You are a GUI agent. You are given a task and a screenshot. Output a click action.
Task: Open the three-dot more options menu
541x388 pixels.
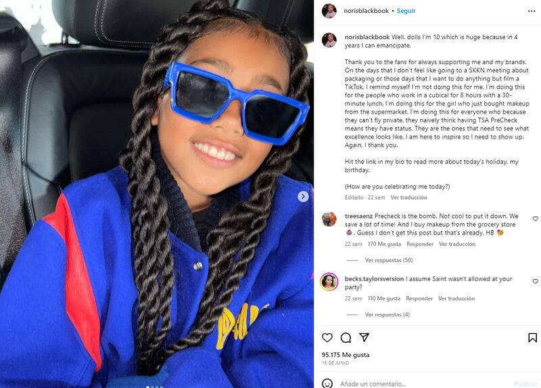click(x=532, y=11)
